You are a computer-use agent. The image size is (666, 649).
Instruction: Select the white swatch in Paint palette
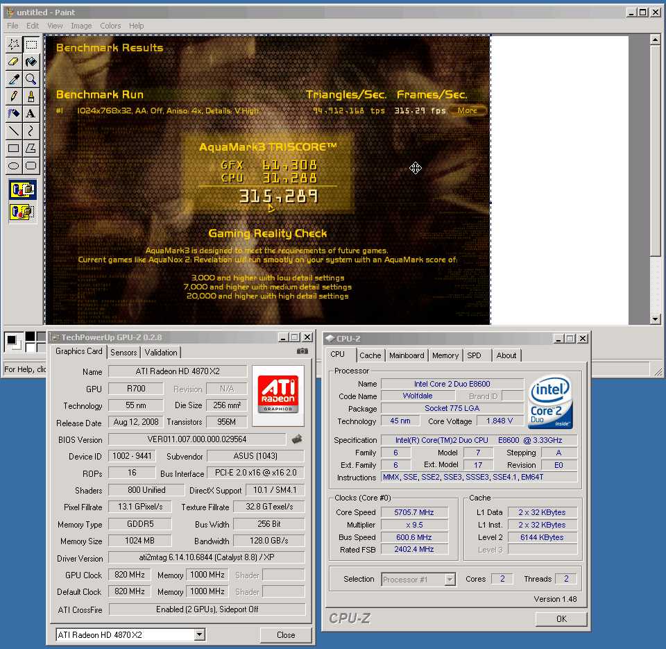30,347
